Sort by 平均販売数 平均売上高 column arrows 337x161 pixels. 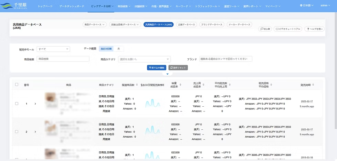coord(230,85)
